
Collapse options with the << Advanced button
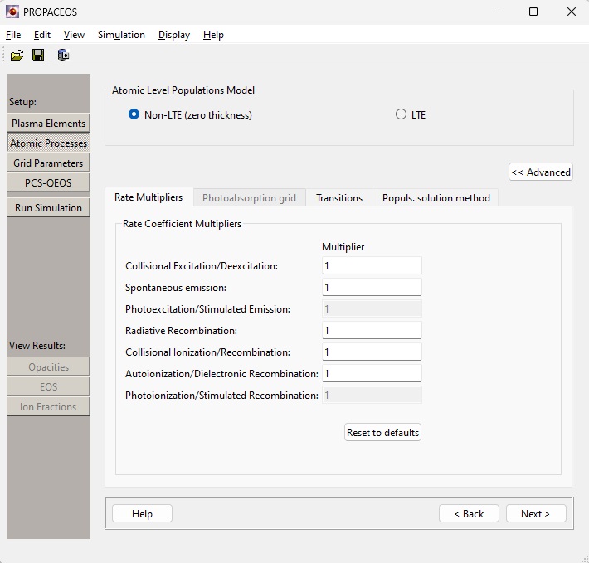coord(540,172)
